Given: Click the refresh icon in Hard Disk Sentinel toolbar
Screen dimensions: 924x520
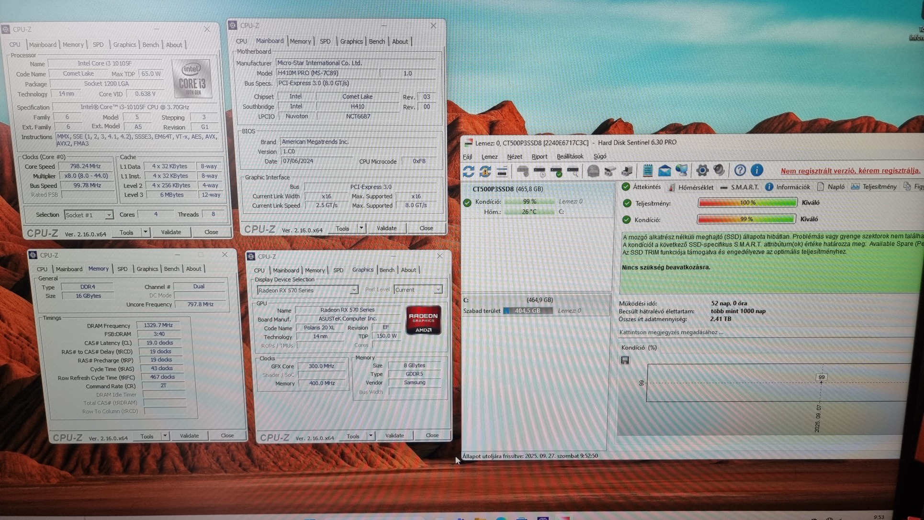Looking at the screenshot, I should tap(468, 171).
